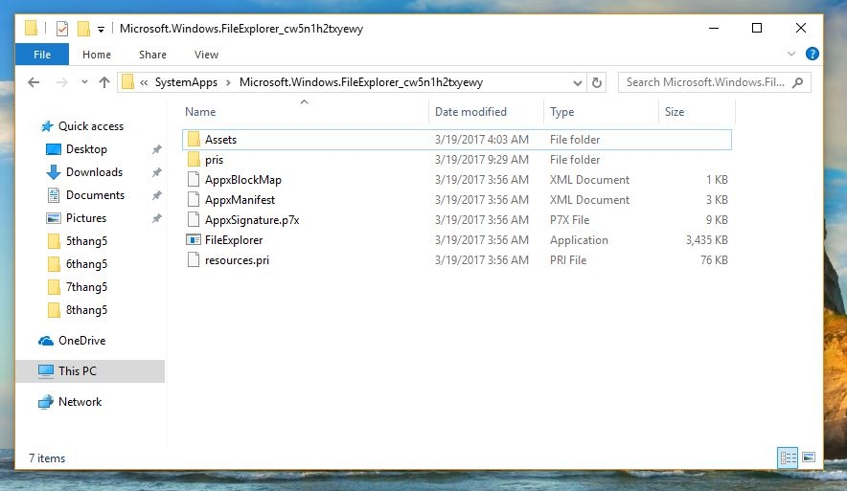847x491 pixels.
Task: Switch to large thumbnails view layout
Action: pos(809,458)
